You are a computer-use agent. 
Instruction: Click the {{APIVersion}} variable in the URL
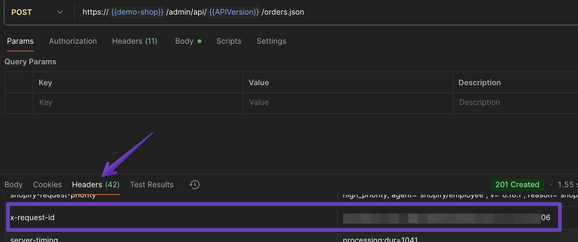click(234, 12)
